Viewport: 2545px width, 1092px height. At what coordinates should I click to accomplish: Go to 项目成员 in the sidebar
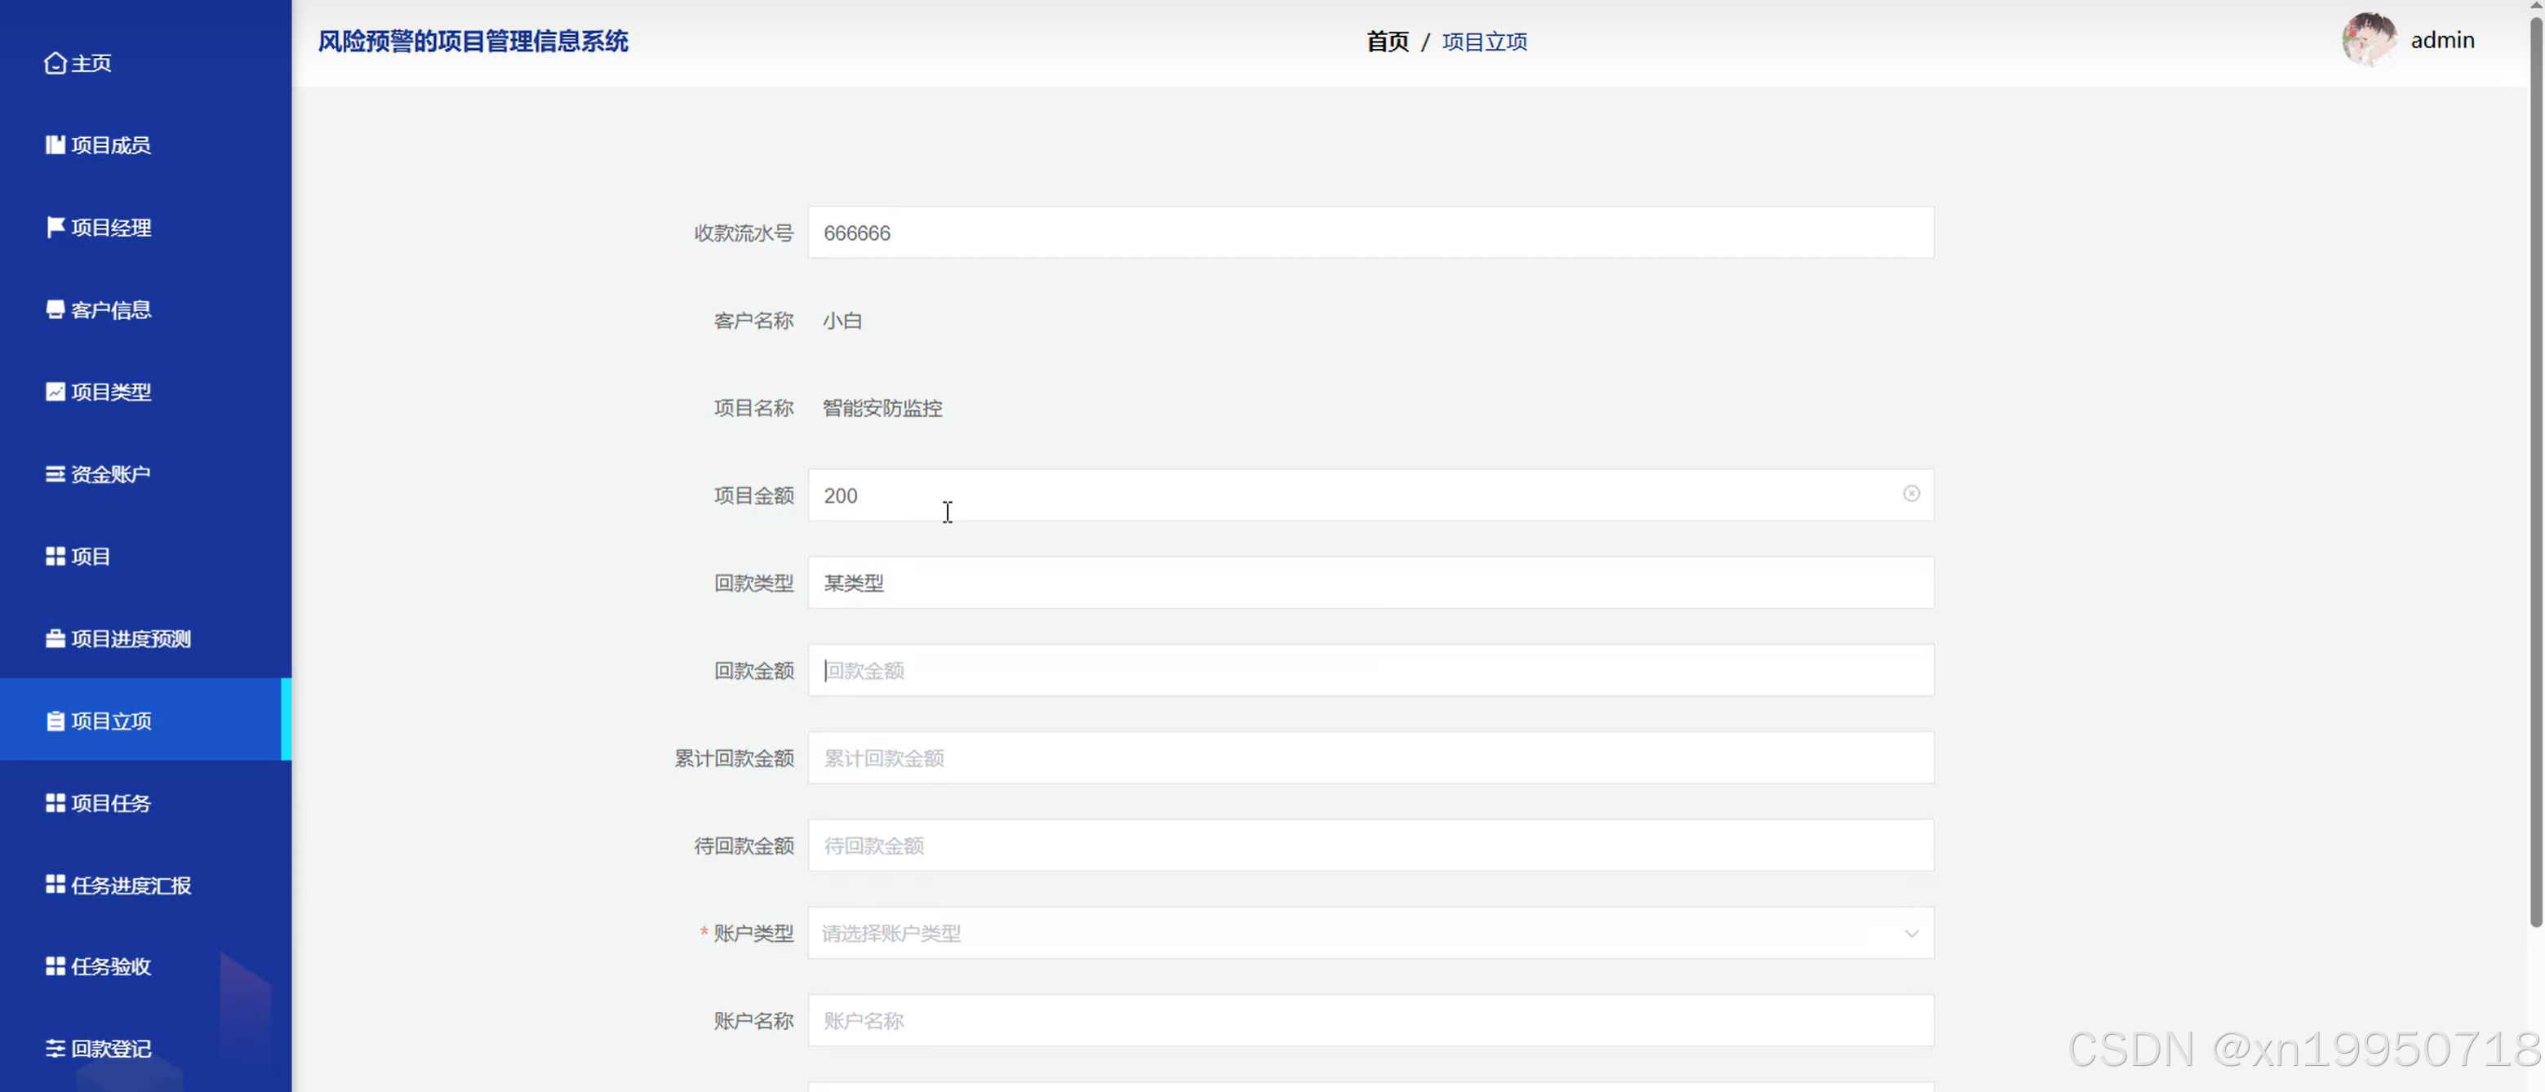click(145, 145)
